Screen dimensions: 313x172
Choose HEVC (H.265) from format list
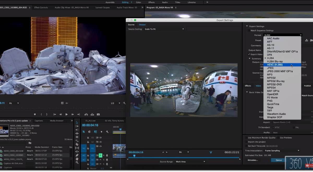282,65
